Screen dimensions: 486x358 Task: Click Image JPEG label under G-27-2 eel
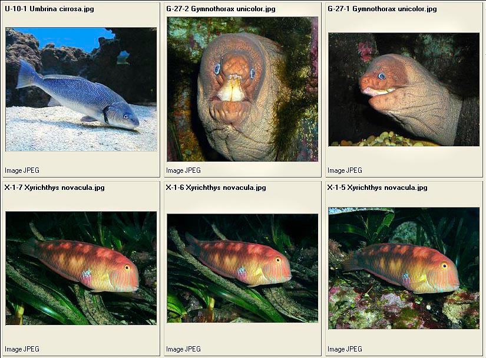(183, 170)
